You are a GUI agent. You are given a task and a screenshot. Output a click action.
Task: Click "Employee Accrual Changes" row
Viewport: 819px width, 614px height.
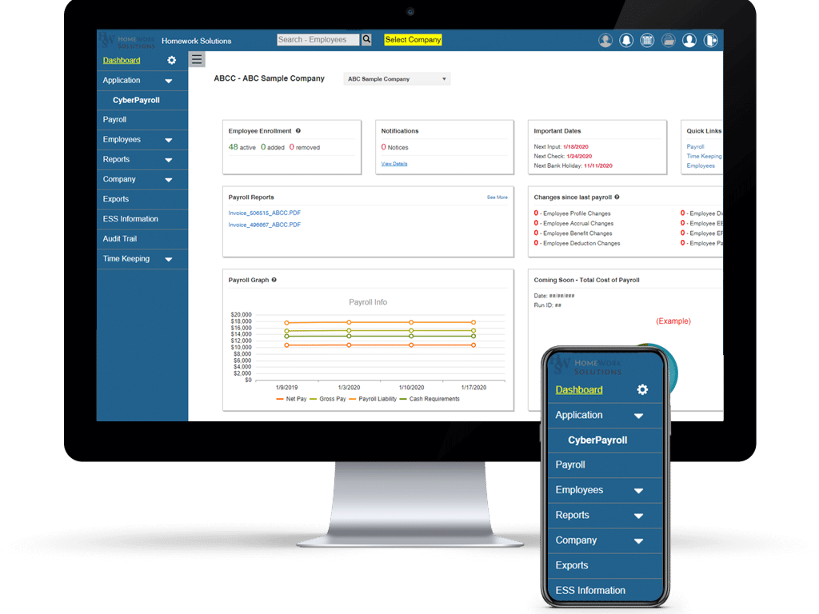pos(573,223)
